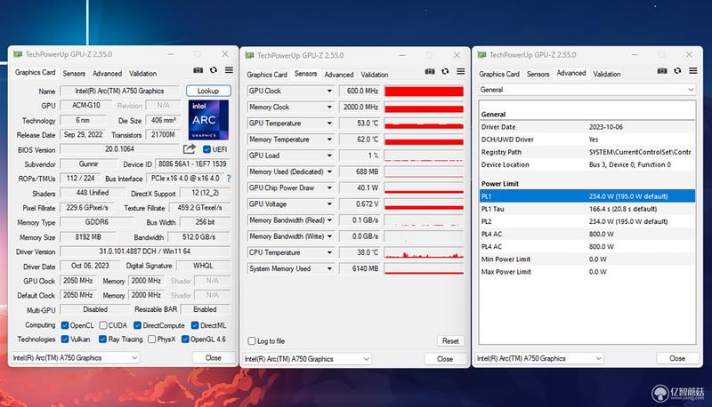712x407 pixels.
Task: Click the GPU name field Intel Arc A750
Action: click(x=120, y=92)
